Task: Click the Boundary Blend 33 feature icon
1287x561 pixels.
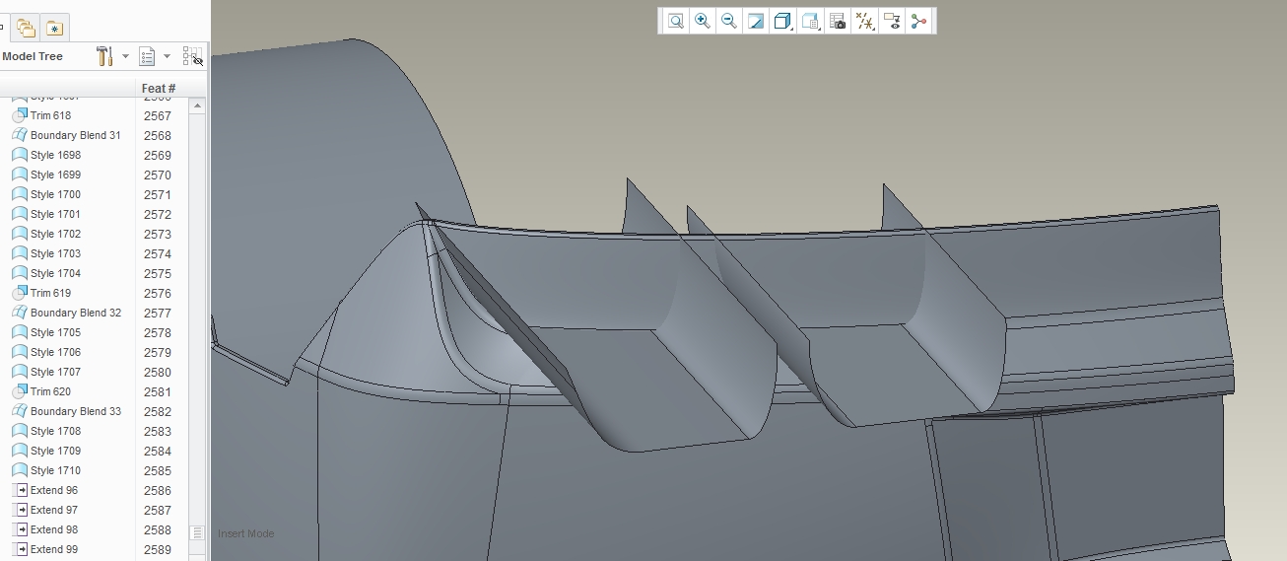Action: click(20, 411)
